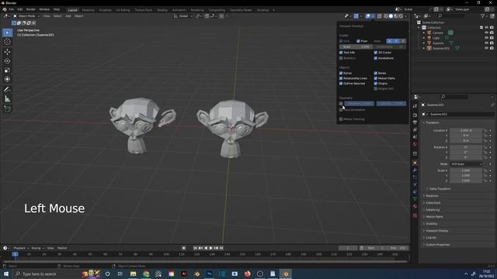497x279 pixels.
Task: Open the Scene properties tab
Action: (415, 137)
